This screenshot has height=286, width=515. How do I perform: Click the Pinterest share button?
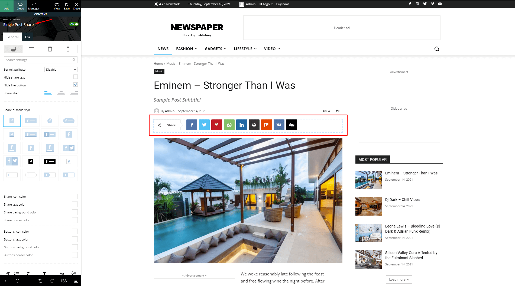pyautogui.click(x=217, y=125)
